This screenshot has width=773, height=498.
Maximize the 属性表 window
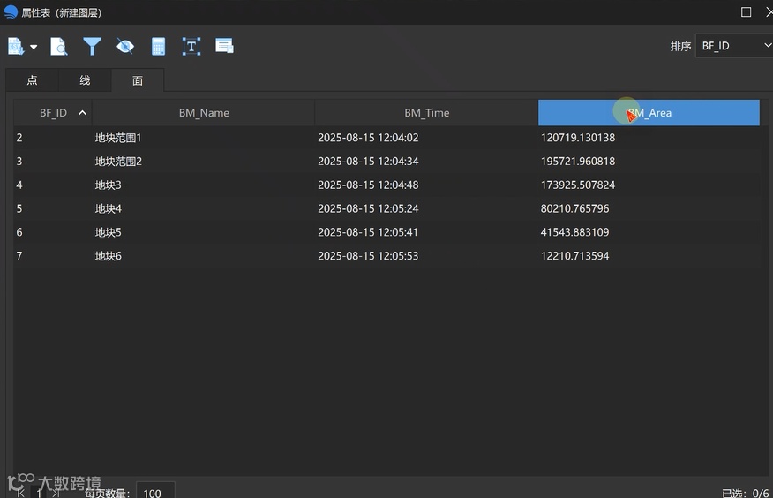(x=746, y=11)
